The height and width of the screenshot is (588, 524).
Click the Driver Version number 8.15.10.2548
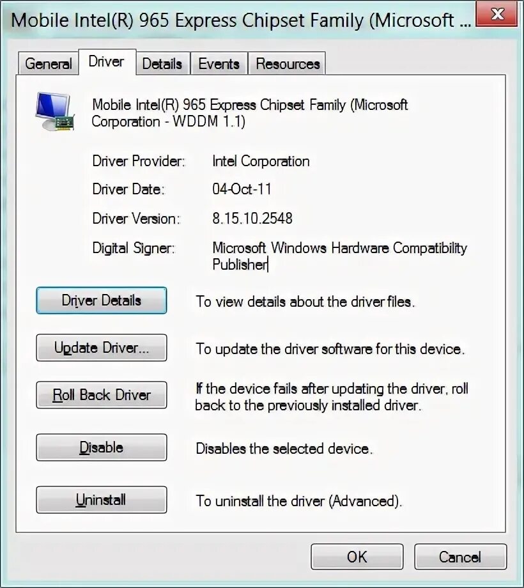252,218
